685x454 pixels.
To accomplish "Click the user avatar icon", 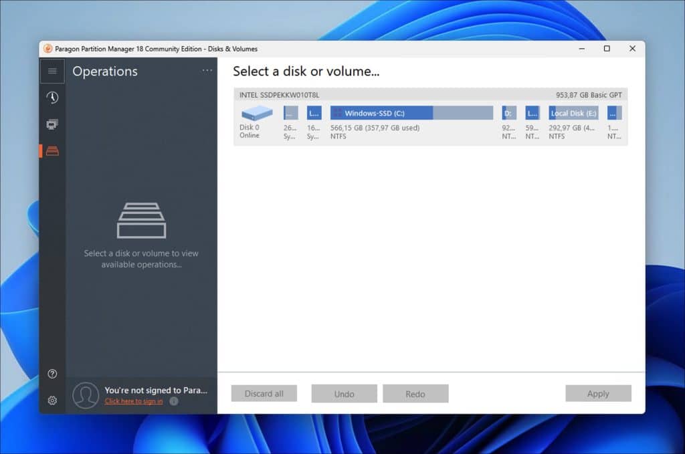I will 86,395.
